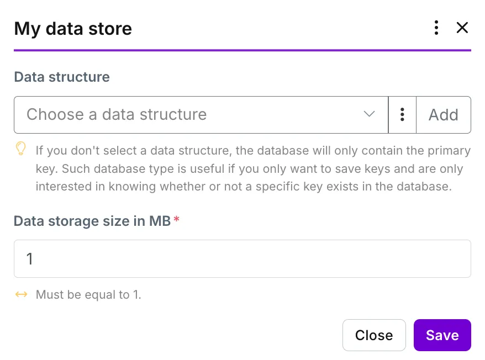
Task: Click the 'Must be equal to 1.' hint text
Action: (x=88, y=294)
